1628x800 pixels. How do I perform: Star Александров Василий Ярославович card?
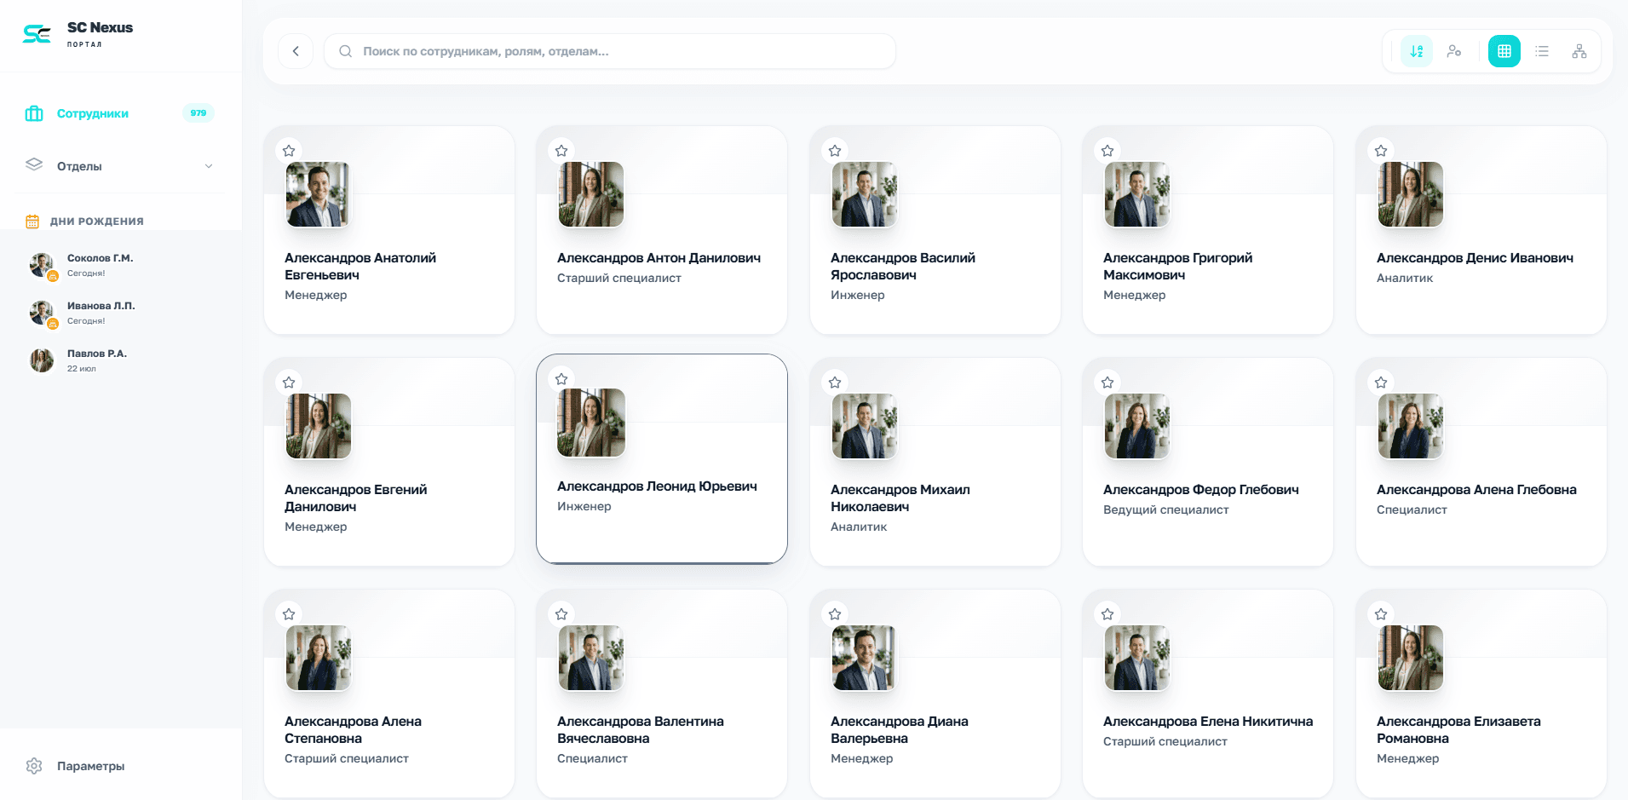point(835,151)
